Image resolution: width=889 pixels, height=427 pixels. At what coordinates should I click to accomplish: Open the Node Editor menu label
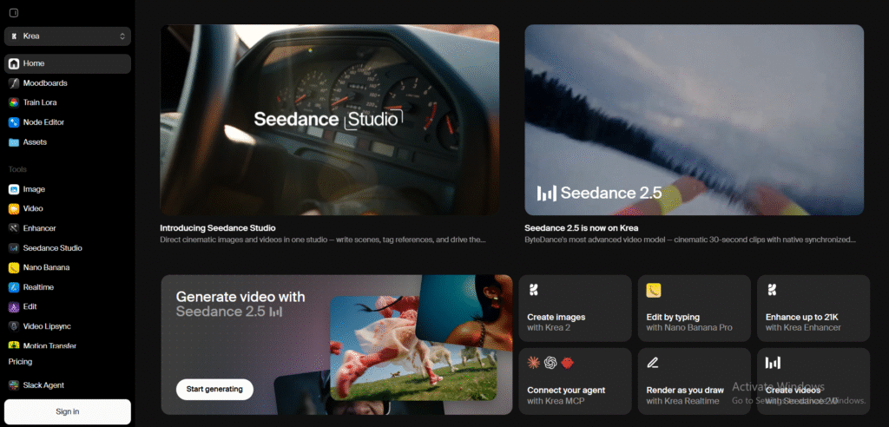point(43,122)
